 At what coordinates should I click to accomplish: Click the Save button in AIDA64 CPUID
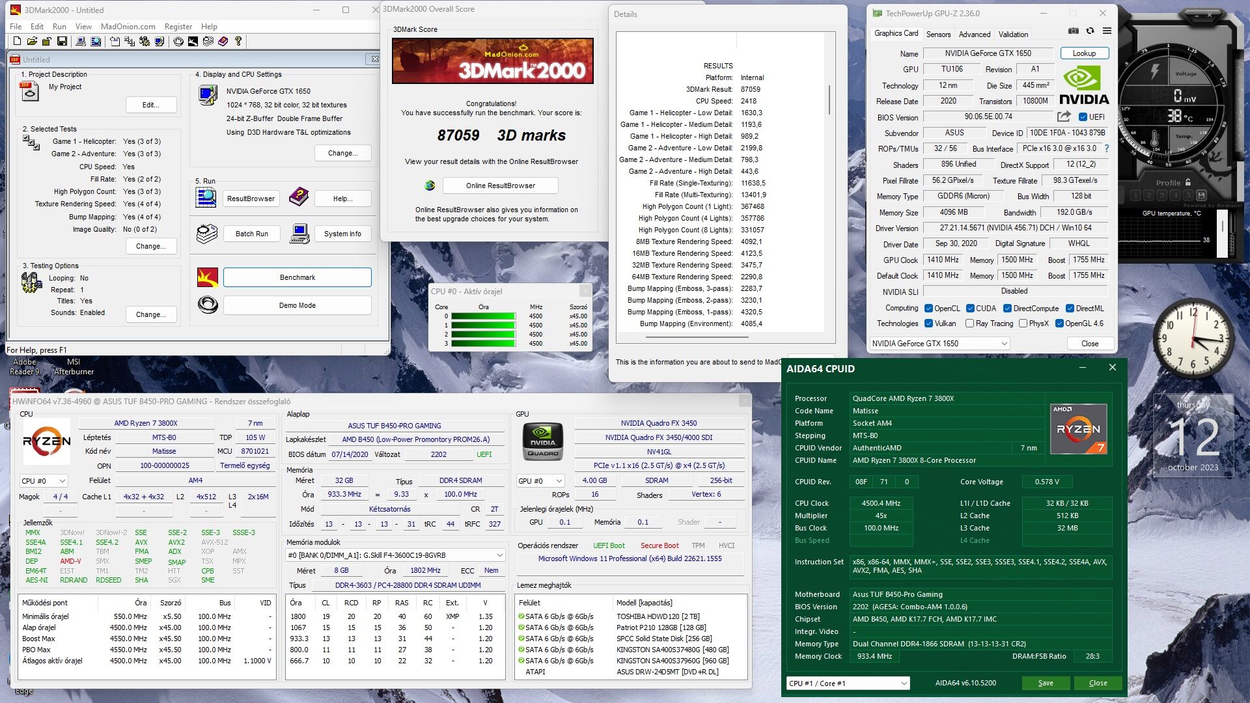(1046, 683)
